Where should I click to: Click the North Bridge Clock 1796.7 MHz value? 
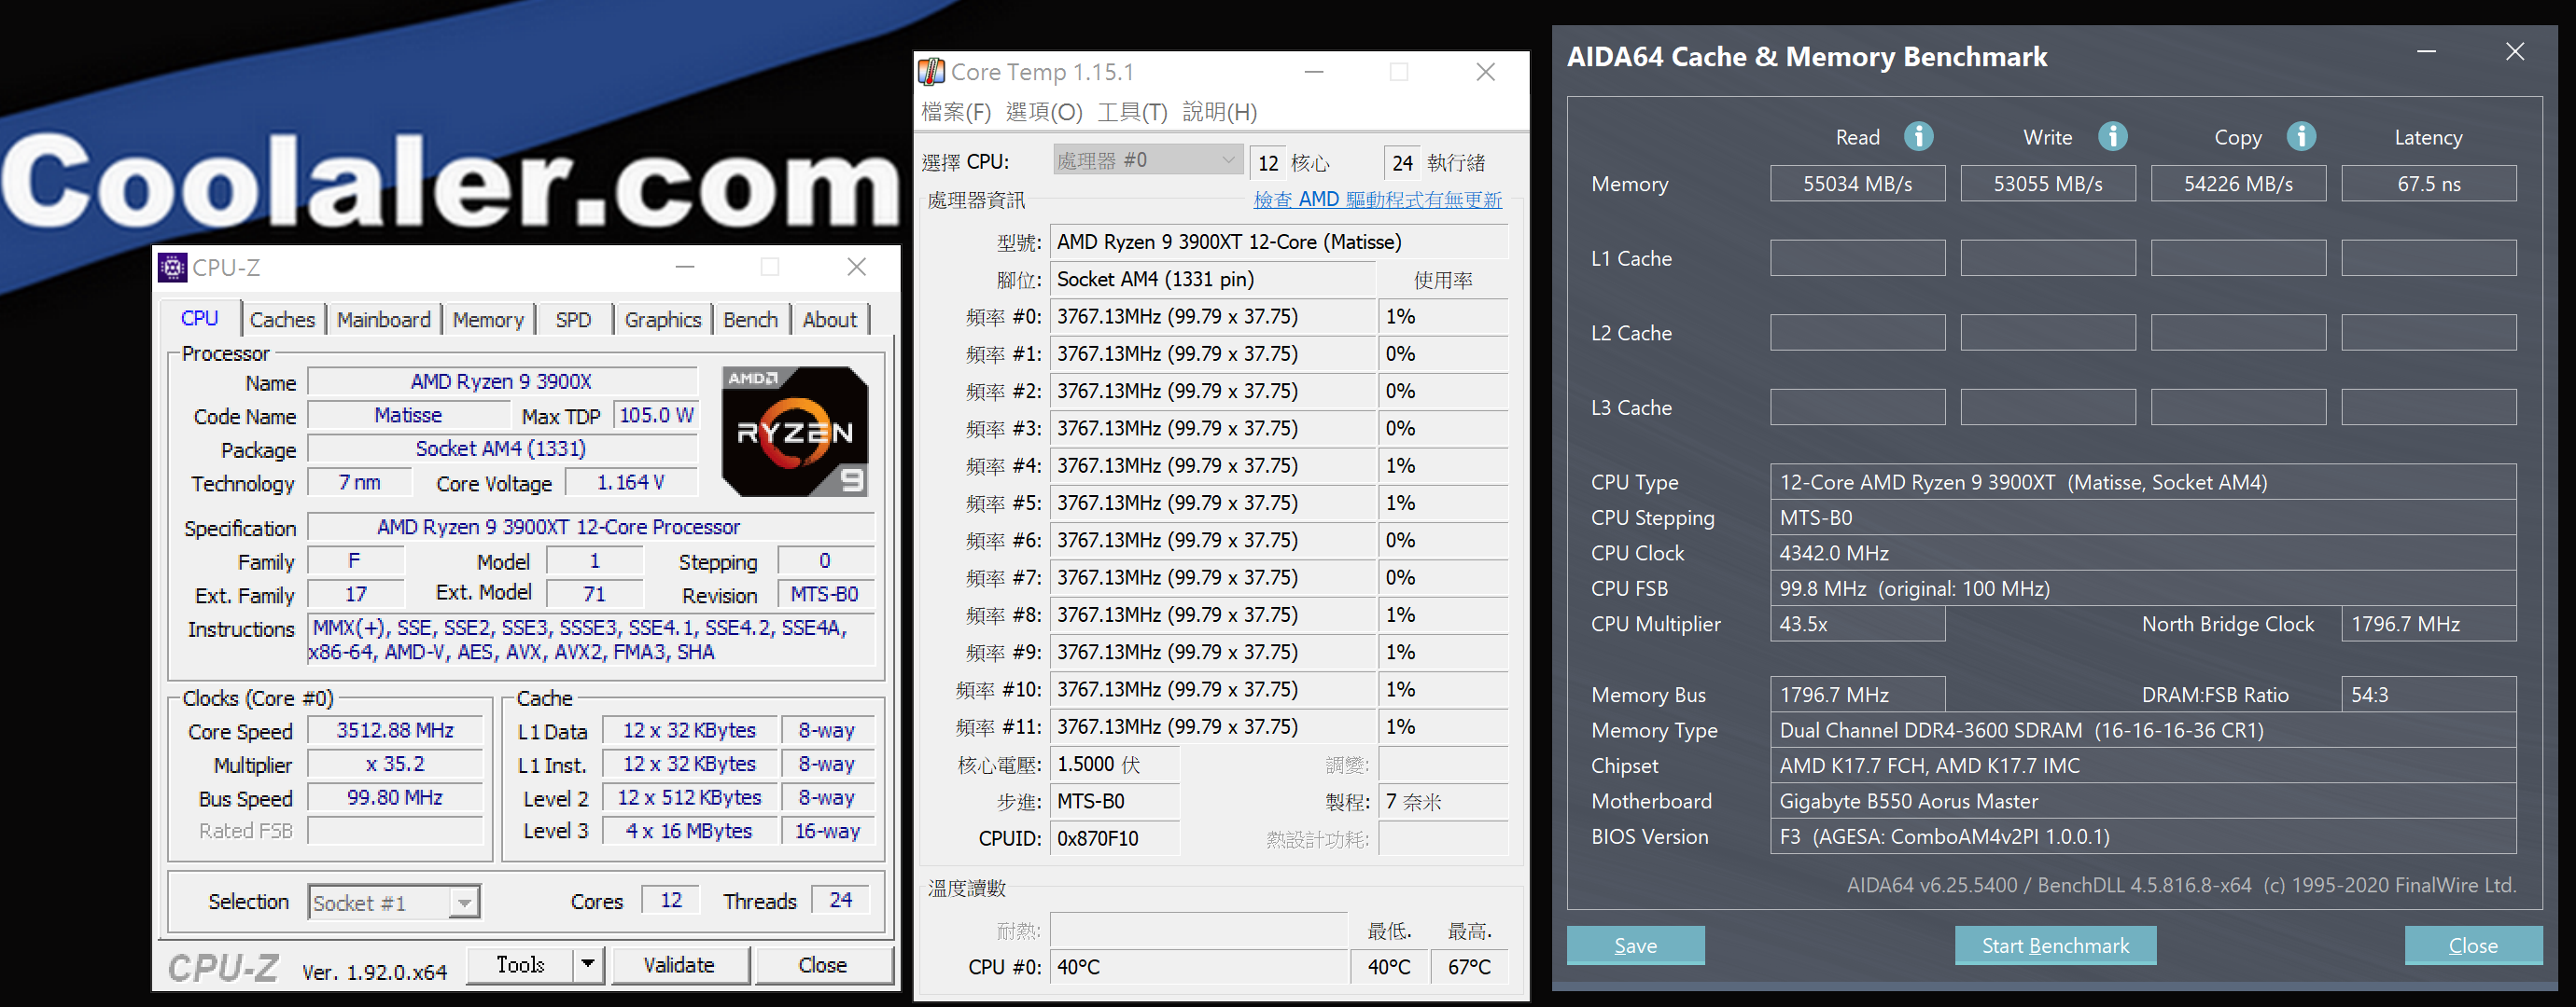[x=2429, y=625]
